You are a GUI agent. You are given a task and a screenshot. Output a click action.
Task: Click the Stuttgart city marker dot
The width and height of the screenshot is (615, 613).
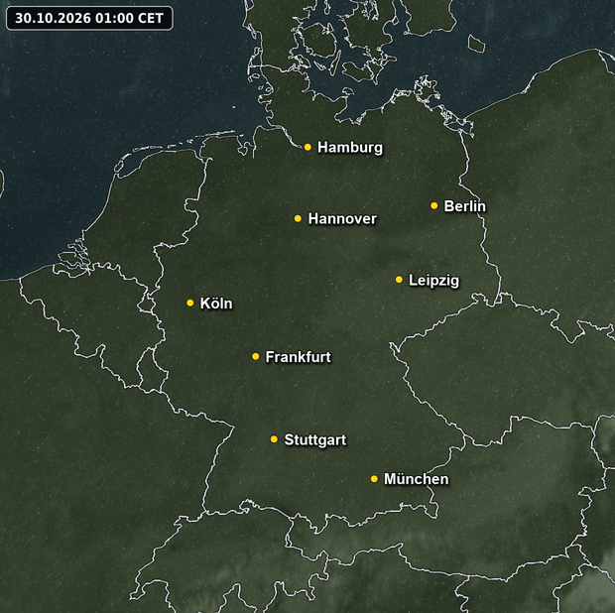coord(274,439)
